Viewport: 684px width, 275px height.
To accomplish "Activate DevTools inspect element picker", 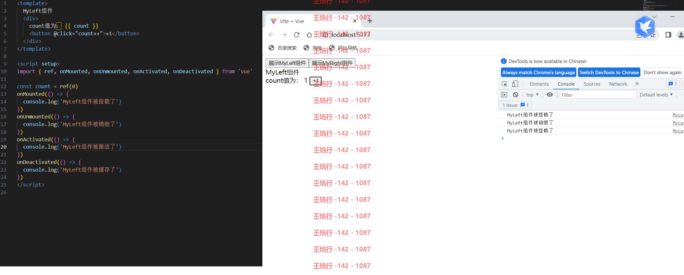I will point(504,84).
